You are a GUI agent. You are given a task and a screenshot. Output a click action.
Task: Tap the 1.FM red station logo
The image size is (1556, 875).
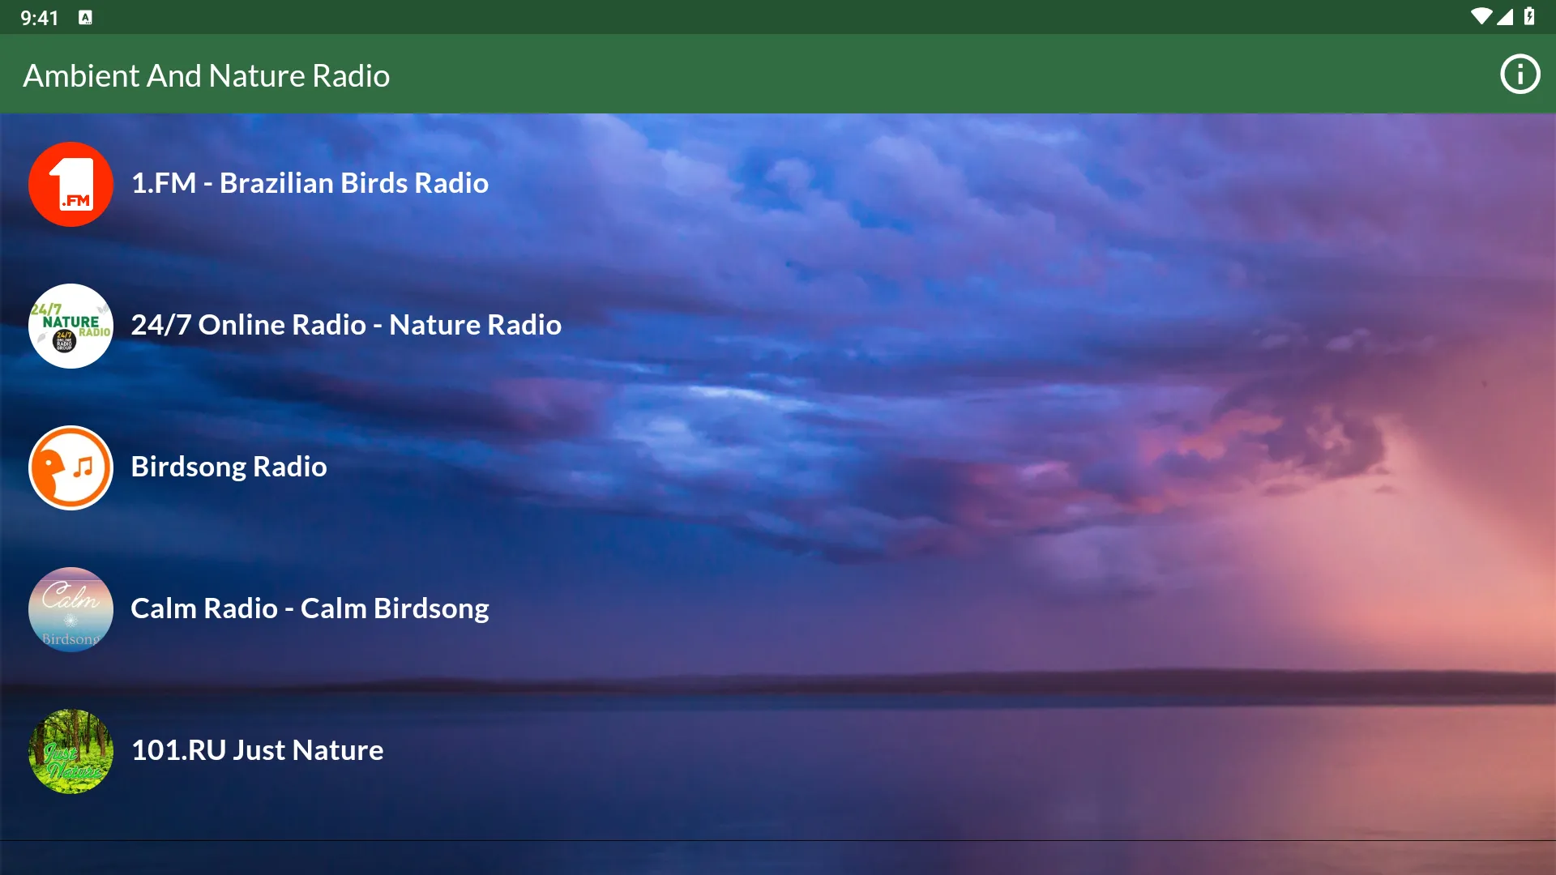click(71, 184)
